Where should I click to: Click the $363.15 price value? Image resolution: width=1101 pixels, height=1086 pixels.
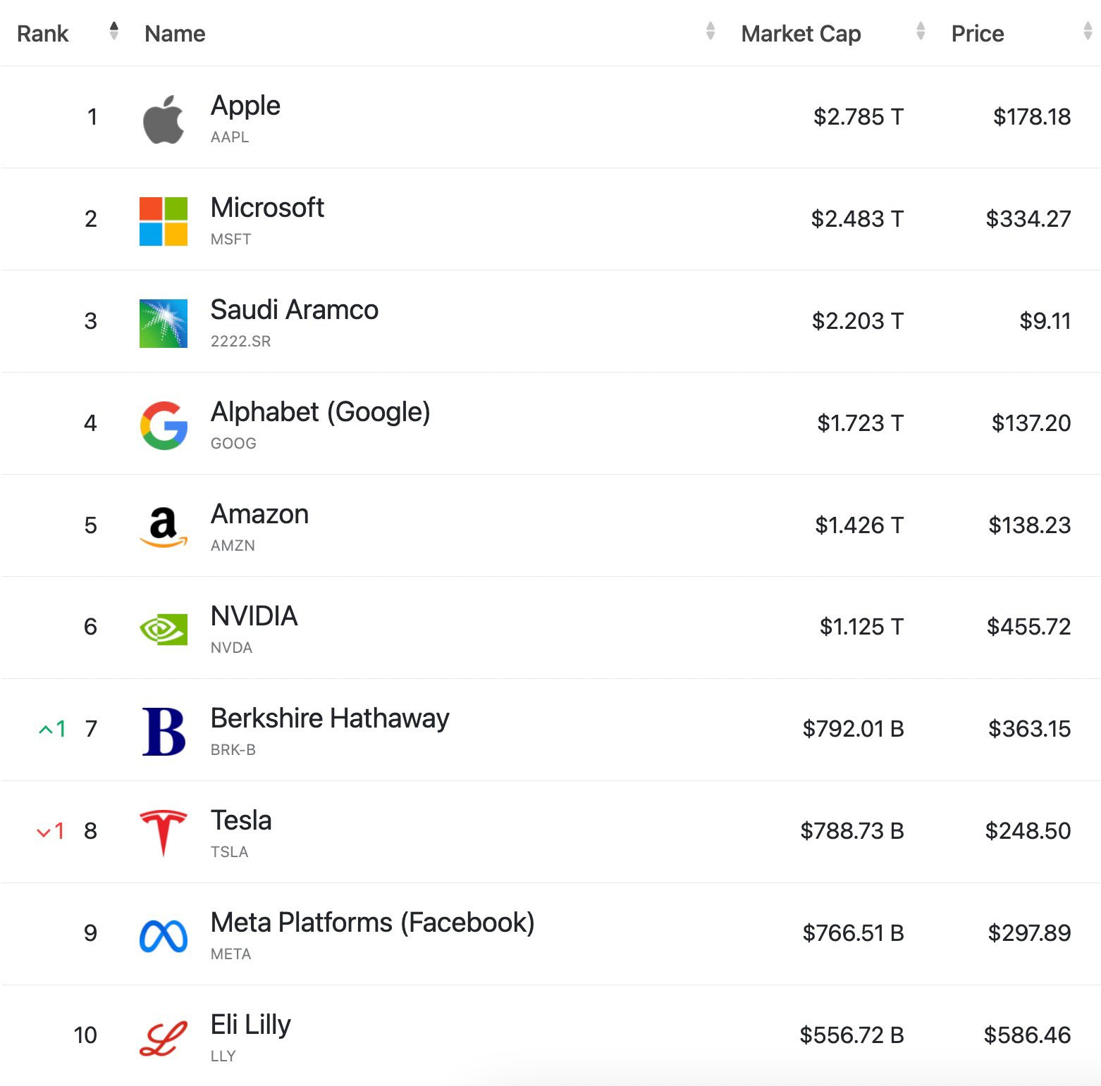[x=1030, y=729]
